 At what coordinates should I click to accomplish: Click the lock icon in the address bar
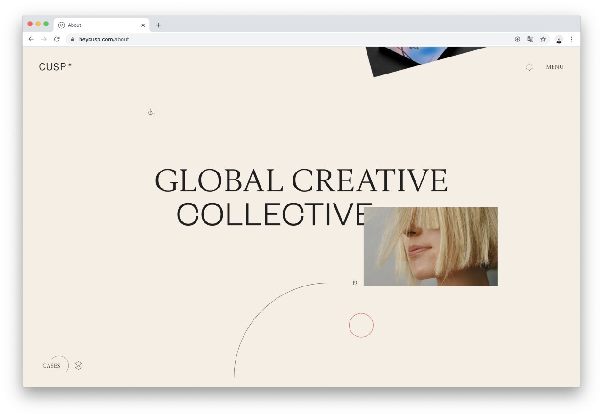73,39
